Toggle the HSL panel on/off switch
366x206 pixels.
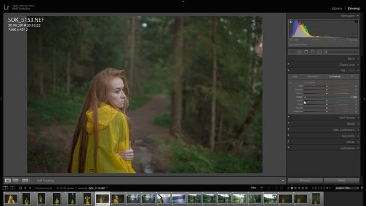pyautogui.click(x=289, y=70)
